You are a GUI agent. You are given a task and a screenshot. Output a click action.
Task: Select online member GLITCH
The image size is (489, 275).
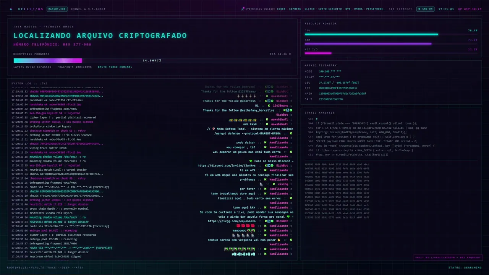(310, 9)
